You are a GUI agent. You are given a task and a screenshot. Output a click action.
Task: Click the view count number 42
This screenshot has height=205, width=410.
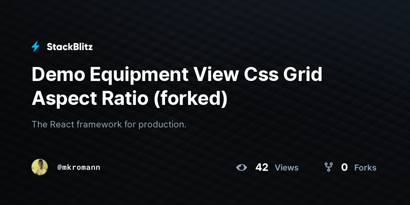262,167
